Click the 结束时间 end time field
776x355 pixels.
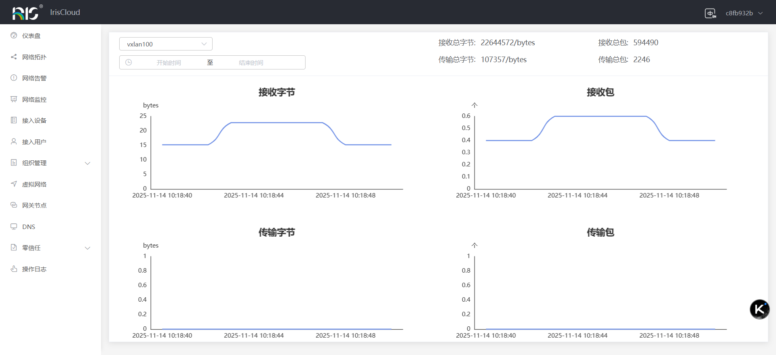coord(251,63)
